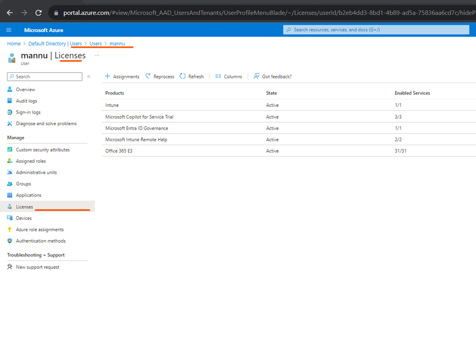Click the browser reload icon

[38, 13]
